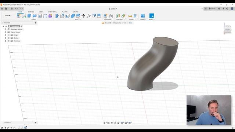This screenshot has width=235, height=132.
Task: Select the Measure tool
Action: click(x=130, y=16)
